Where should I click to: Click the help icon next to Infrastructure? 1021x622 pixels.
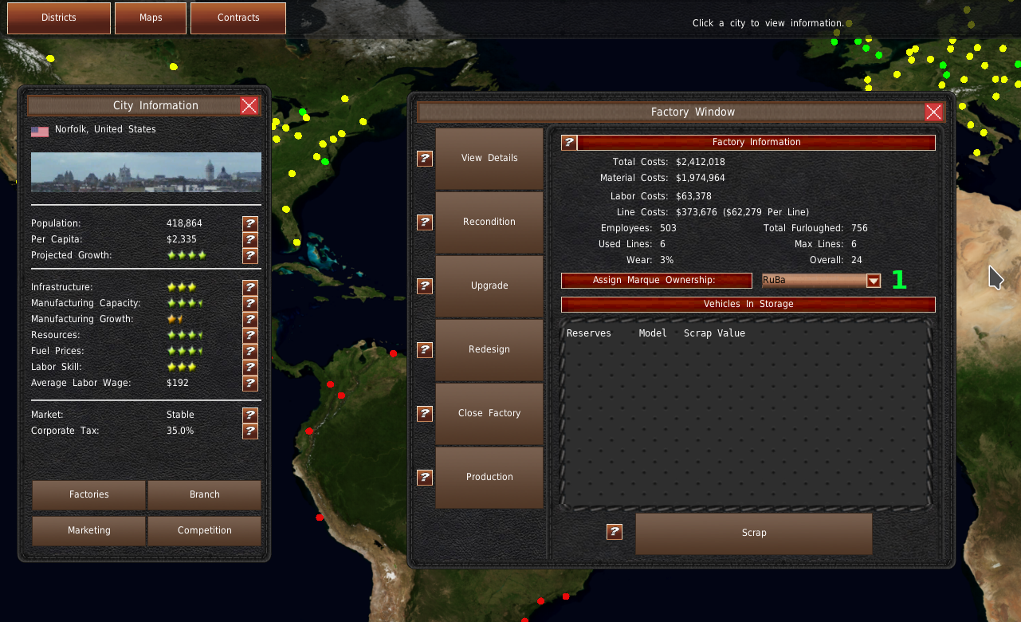click(x=250, y=288)
